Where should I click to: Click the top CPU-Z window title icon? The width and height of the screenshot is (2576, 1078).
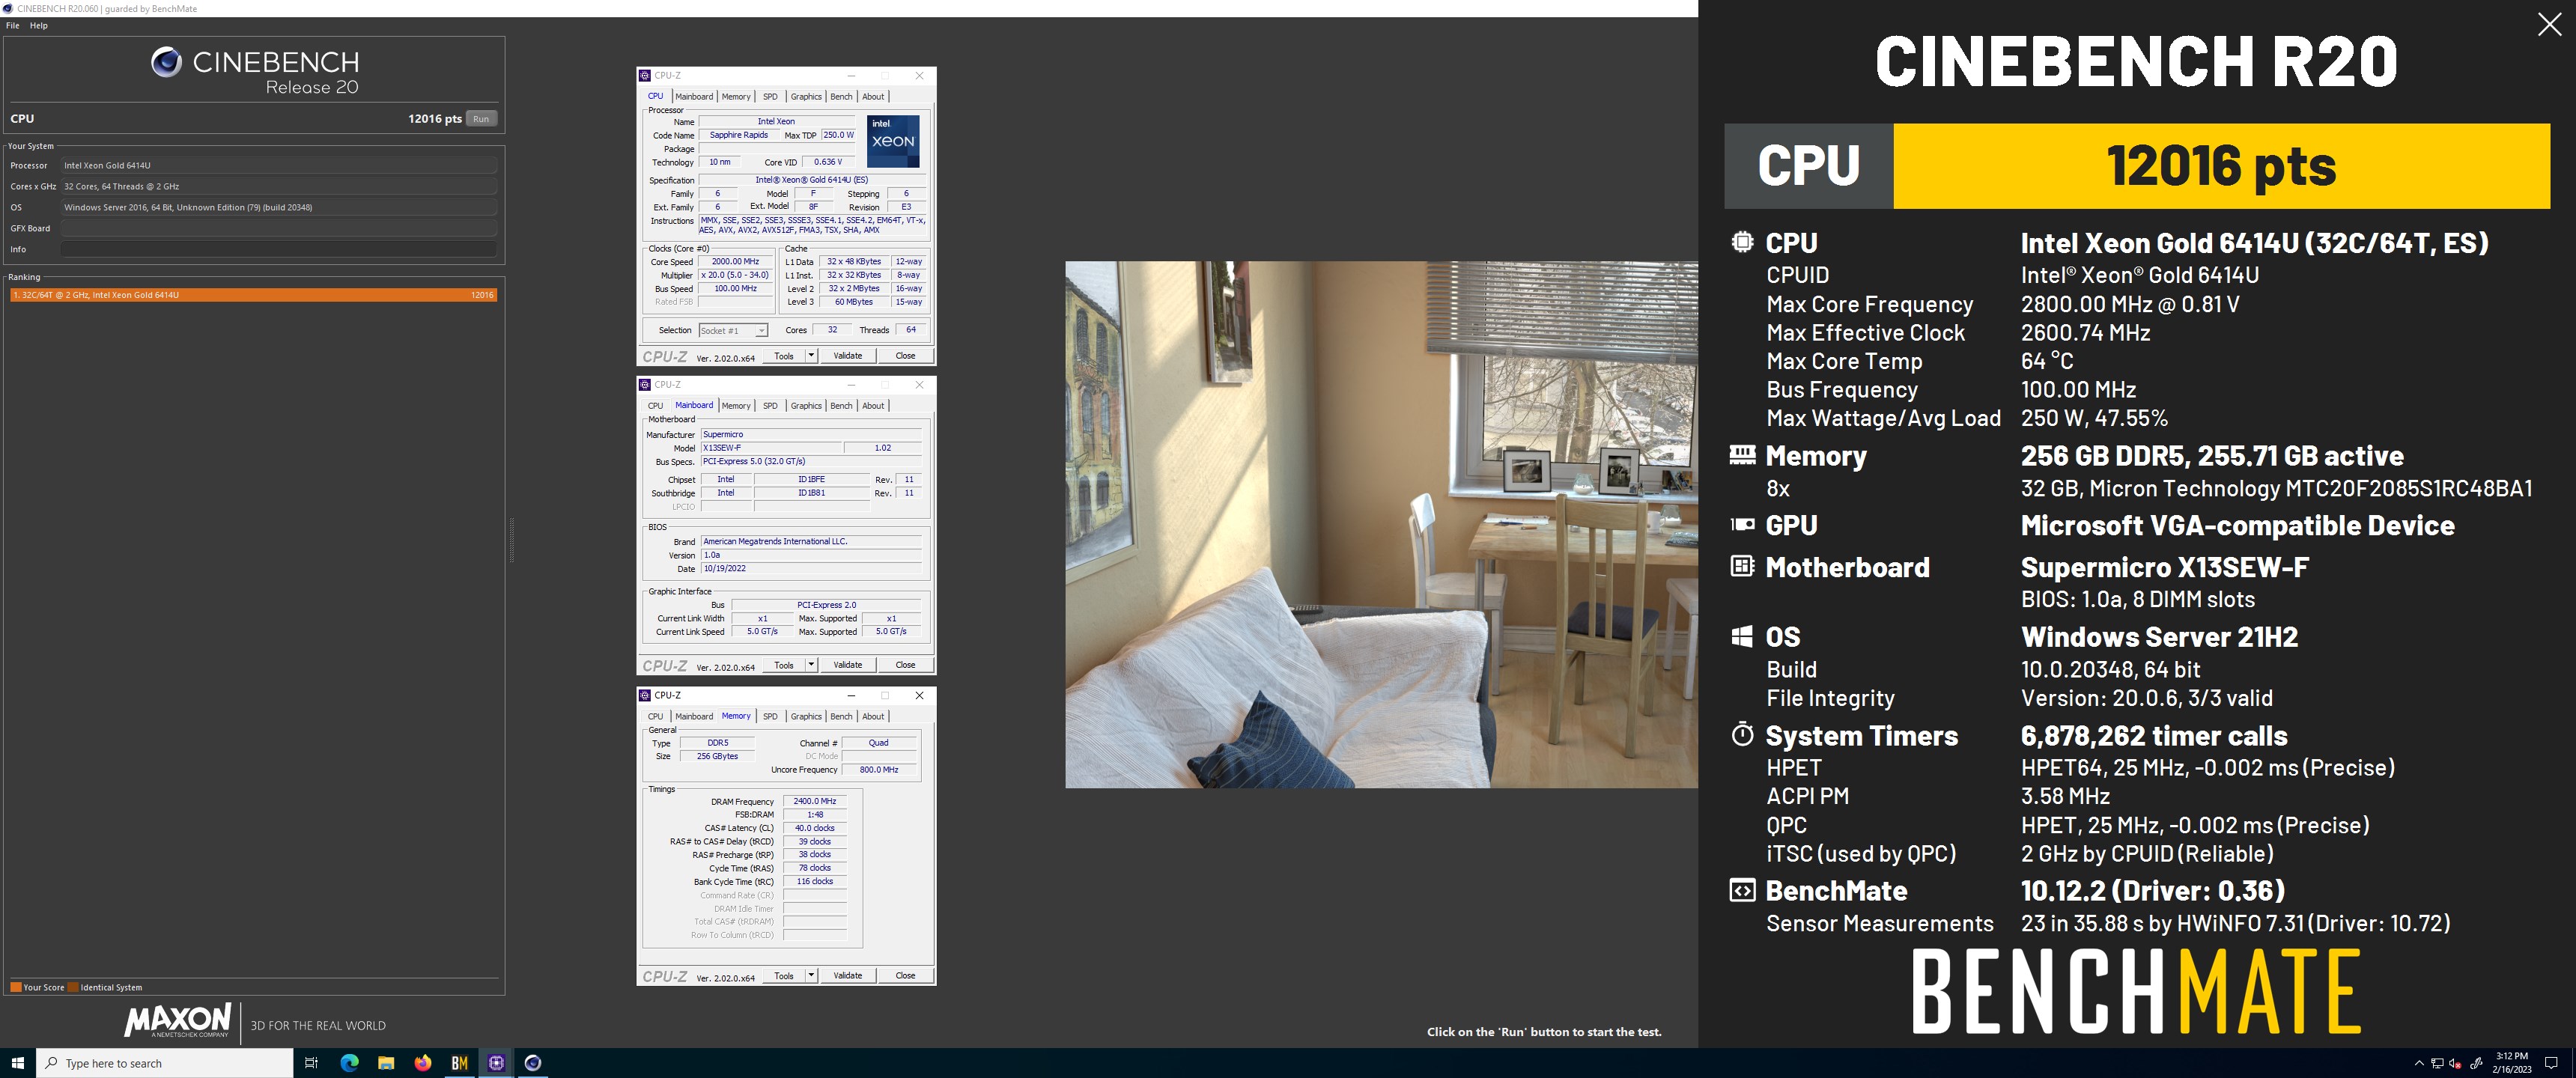click(x=645, y=75)
